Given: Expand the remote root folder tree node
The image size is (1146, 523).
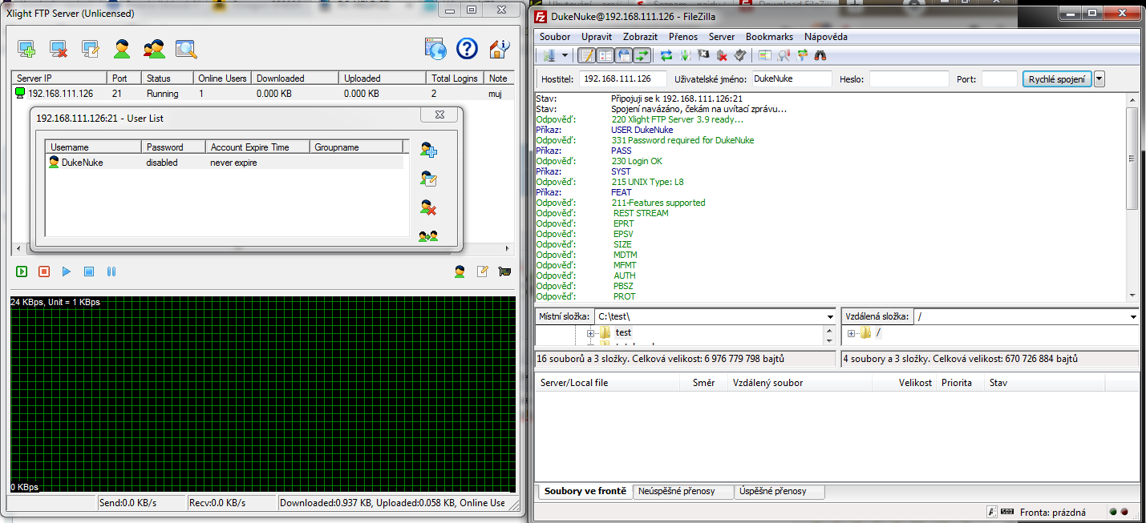Looking at the screenshot, I should pos(851,333).
